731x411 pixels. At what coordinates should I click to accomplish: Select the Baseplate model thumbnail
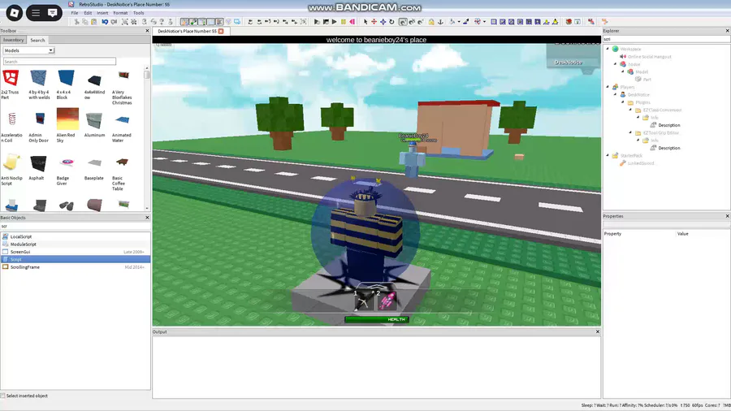click(x=94, y=169)
